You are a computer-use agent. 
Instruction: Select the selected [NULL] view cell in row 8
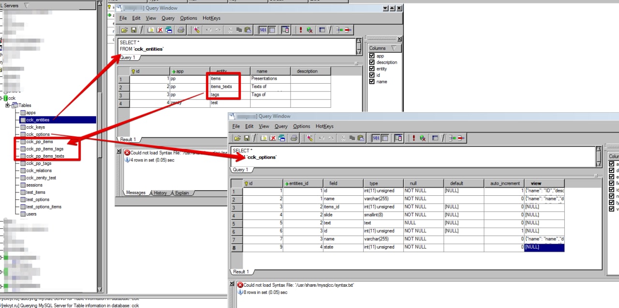tap(544, 247)
